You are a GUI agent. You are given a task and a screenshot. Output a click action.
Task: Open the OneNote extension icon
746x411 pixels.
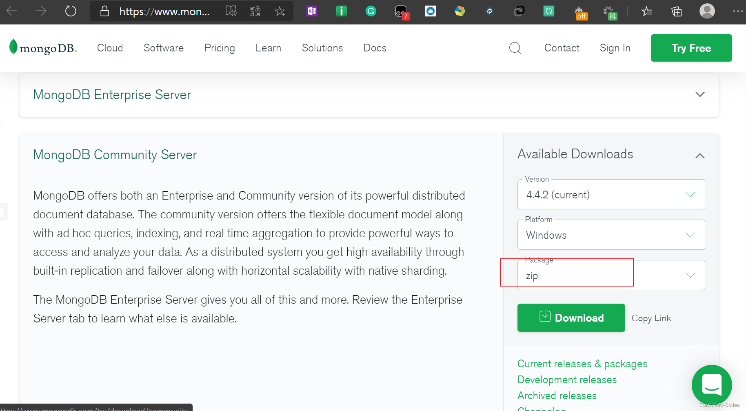coord(312,11)
